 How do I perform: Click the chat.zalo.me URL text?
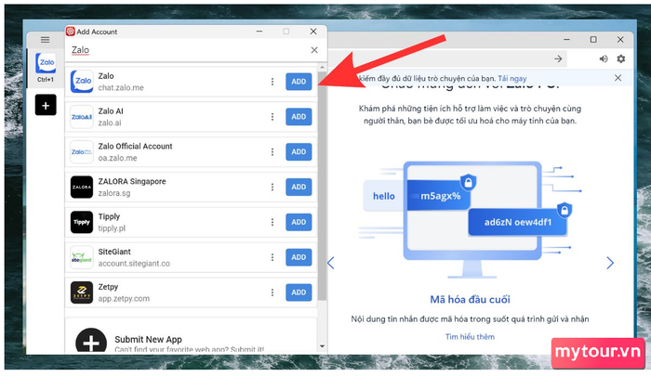coord(121,88)
